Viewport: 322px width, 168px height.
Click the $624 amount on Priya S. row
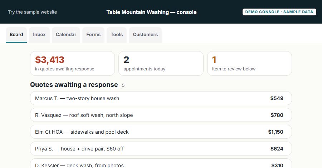click(277, 149)
